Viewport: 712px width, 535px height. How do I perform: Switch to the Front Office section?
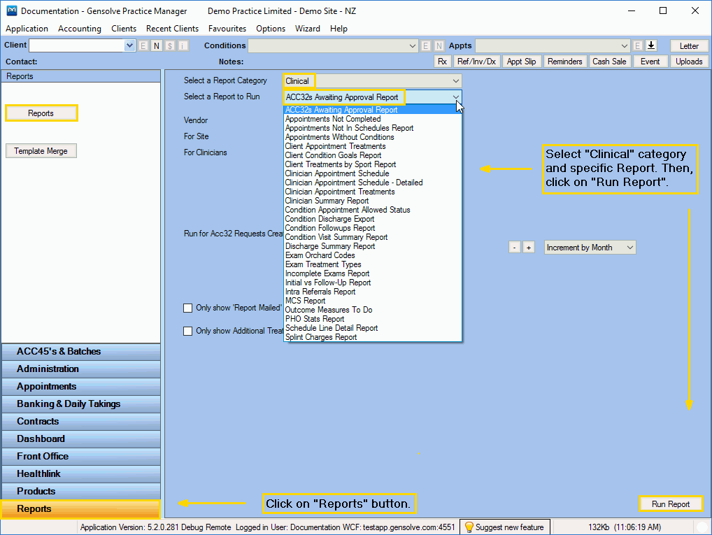click(x=81, y=457)
